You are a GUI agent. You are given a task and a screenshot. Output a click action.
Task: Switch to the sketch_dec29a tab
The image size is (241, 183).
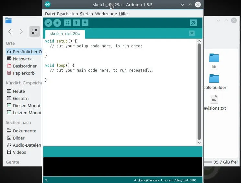[x=65, y=34]
